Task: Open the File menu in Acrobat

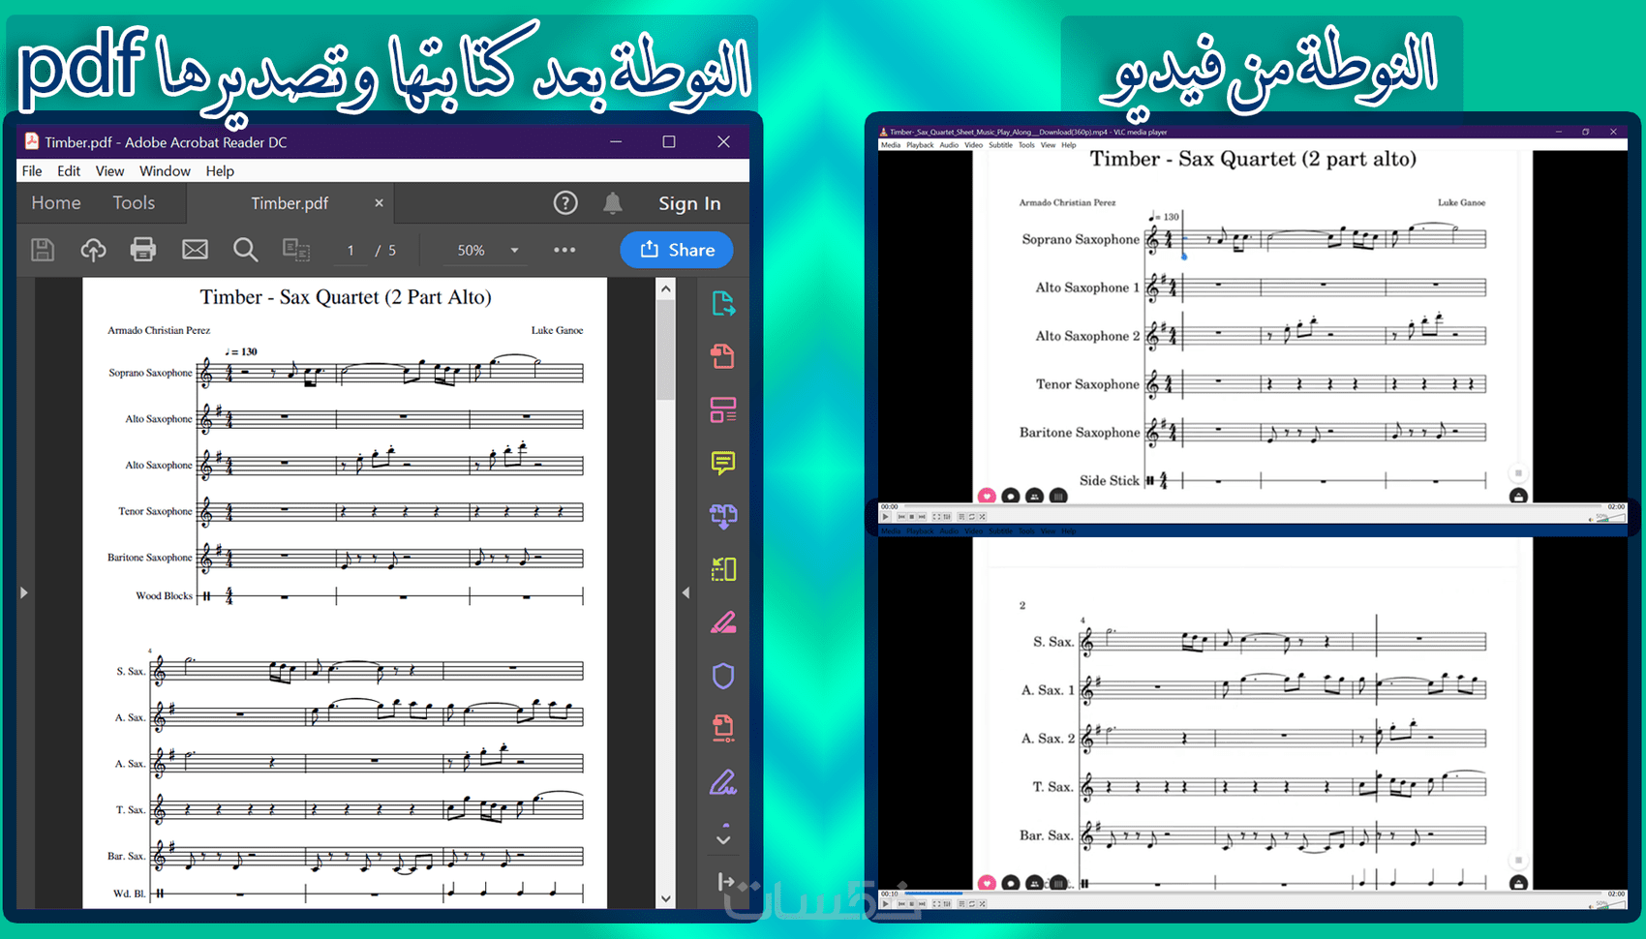Action: (32, 171)
